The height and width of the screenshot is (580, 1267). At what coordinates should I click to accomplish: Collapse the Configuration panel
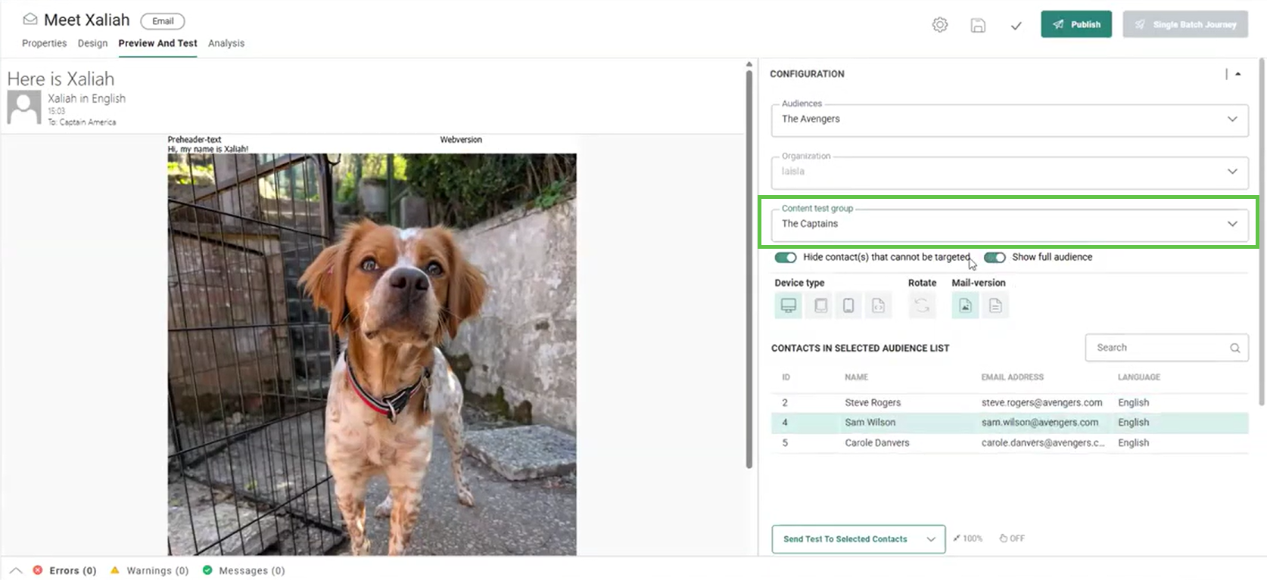click(1238, 74)
